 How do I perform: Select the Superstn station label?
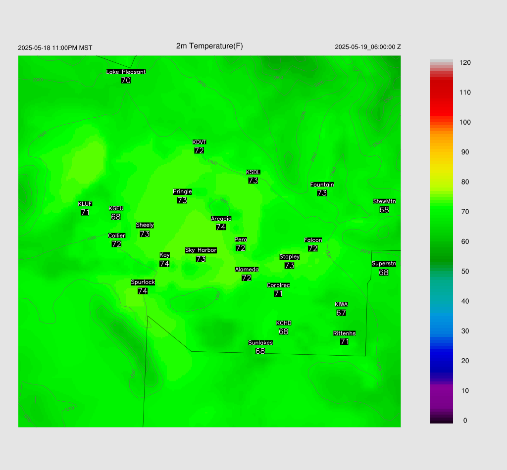click(x=384, y=264)
